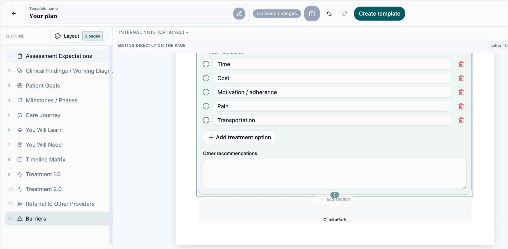Click the Layout palette icon
This screenshot has width=508, height=249.
[58, 36]
